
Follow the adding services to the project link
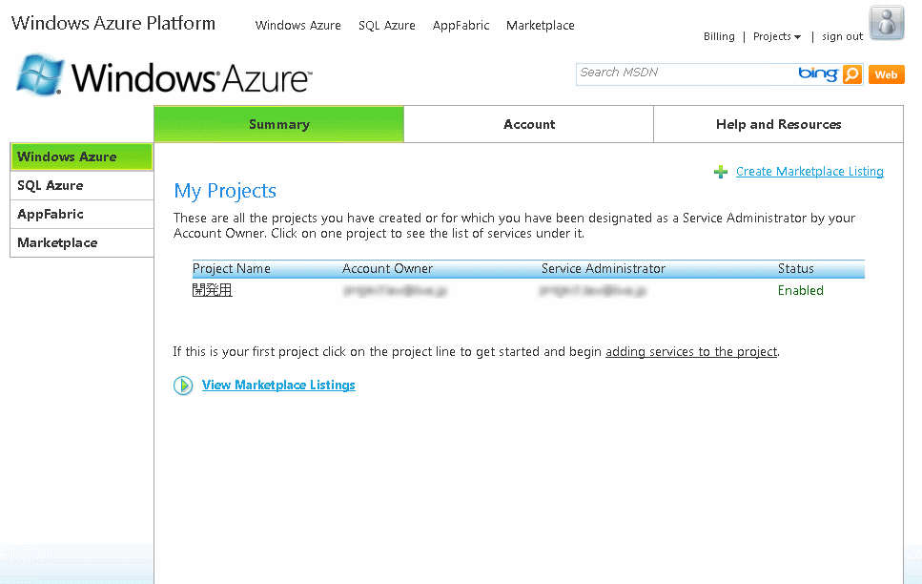click(x=691, y=351)
